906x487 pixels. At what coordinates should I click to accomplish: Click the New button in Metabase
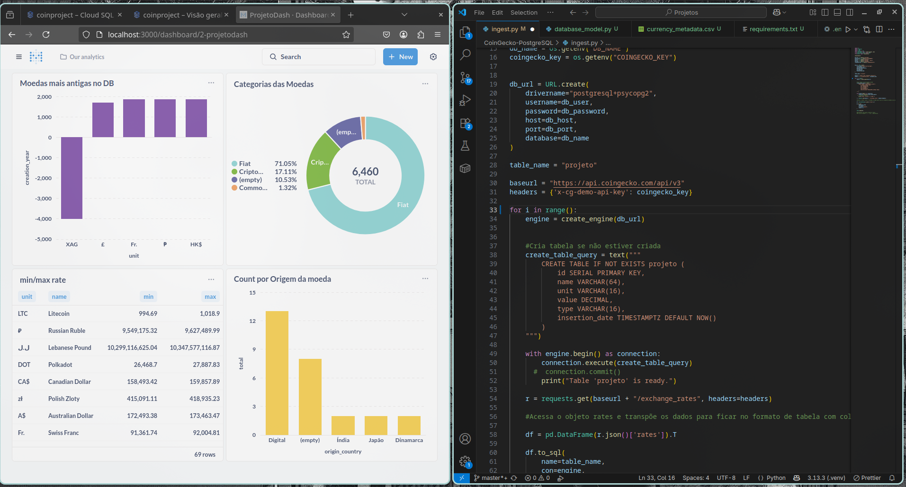coord(400,57)
